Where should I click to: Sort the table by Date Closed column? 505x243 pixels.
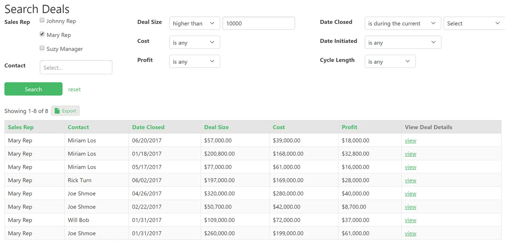(148, 127)
